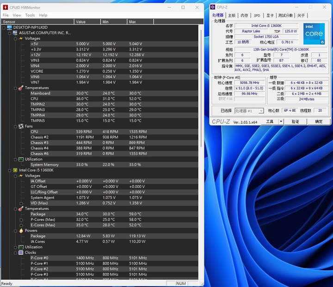Open the processor selection dropdown in CPU-Z
333x287 pixels.
tap(261, 111)
